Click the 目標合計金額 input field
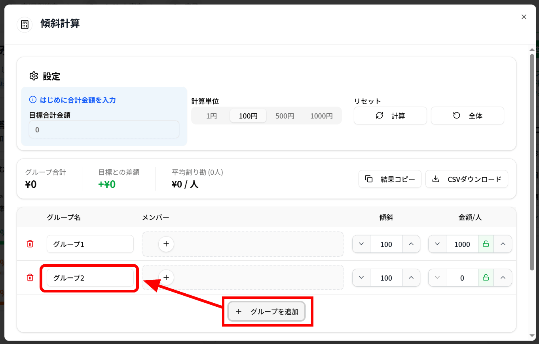 pyautogui.click(x=104, y=130)
